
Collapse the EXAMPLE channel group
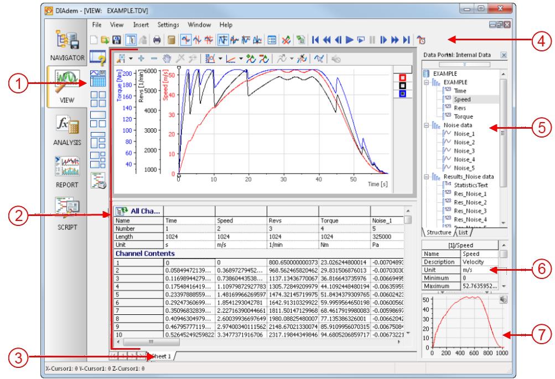pyautogui.click(x=427, y=82)
